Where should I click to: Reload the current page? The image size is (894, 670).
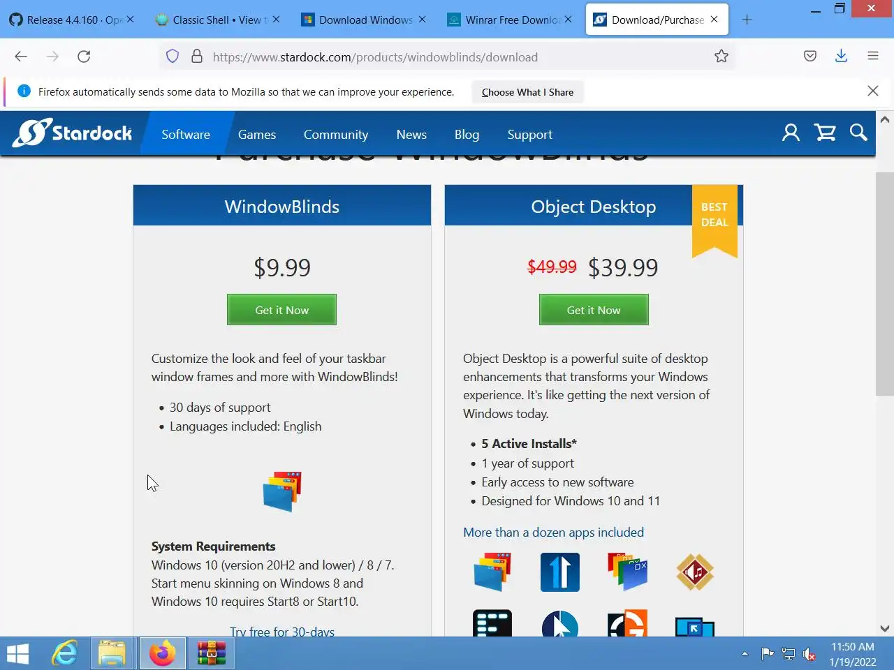click(84, 57)
